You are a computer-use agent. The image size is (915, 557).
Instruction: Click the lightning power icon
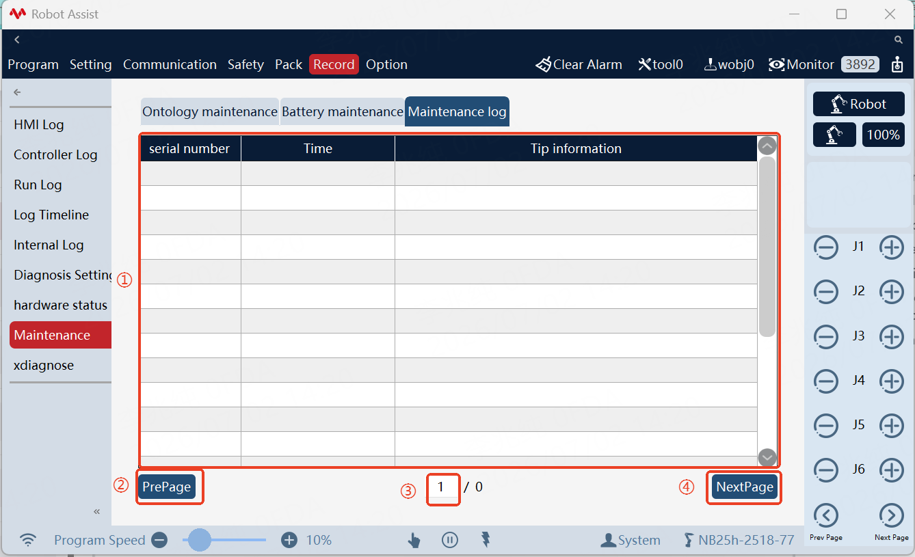click(486, 540)
